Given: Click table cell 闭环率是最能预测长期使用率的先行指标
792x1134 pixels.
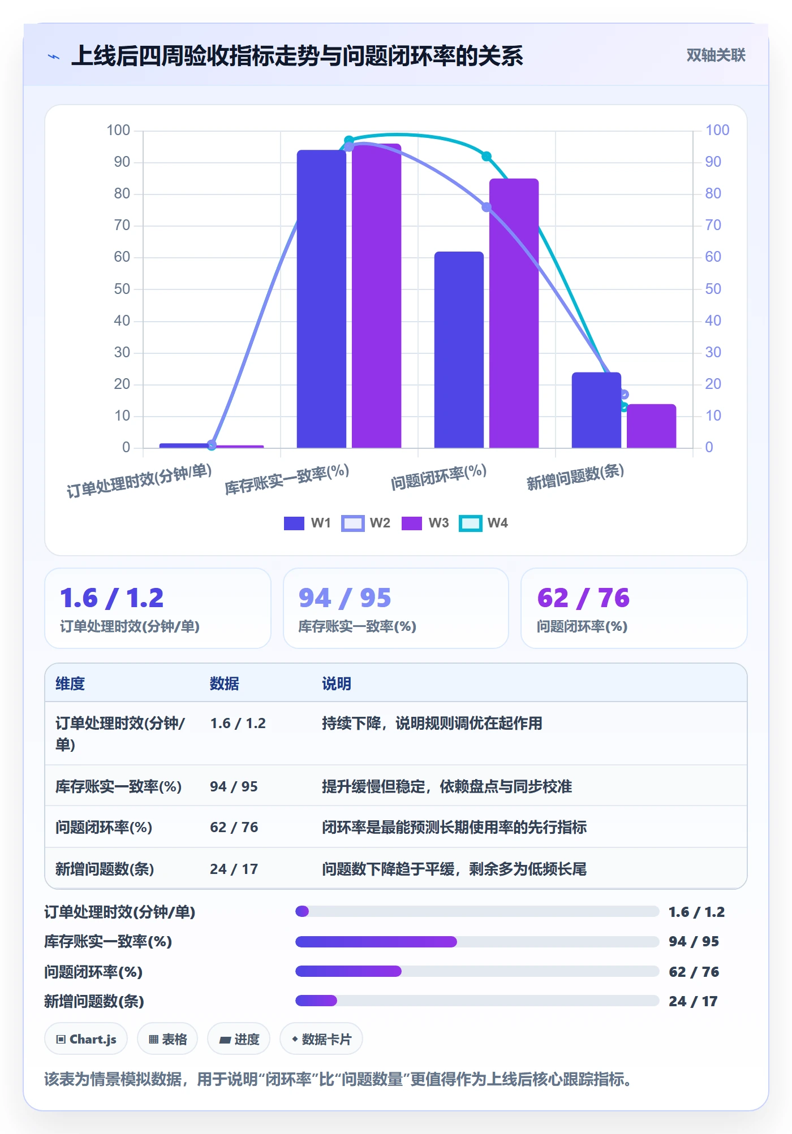Looking at the screenshot, I should tap(454, 827).
